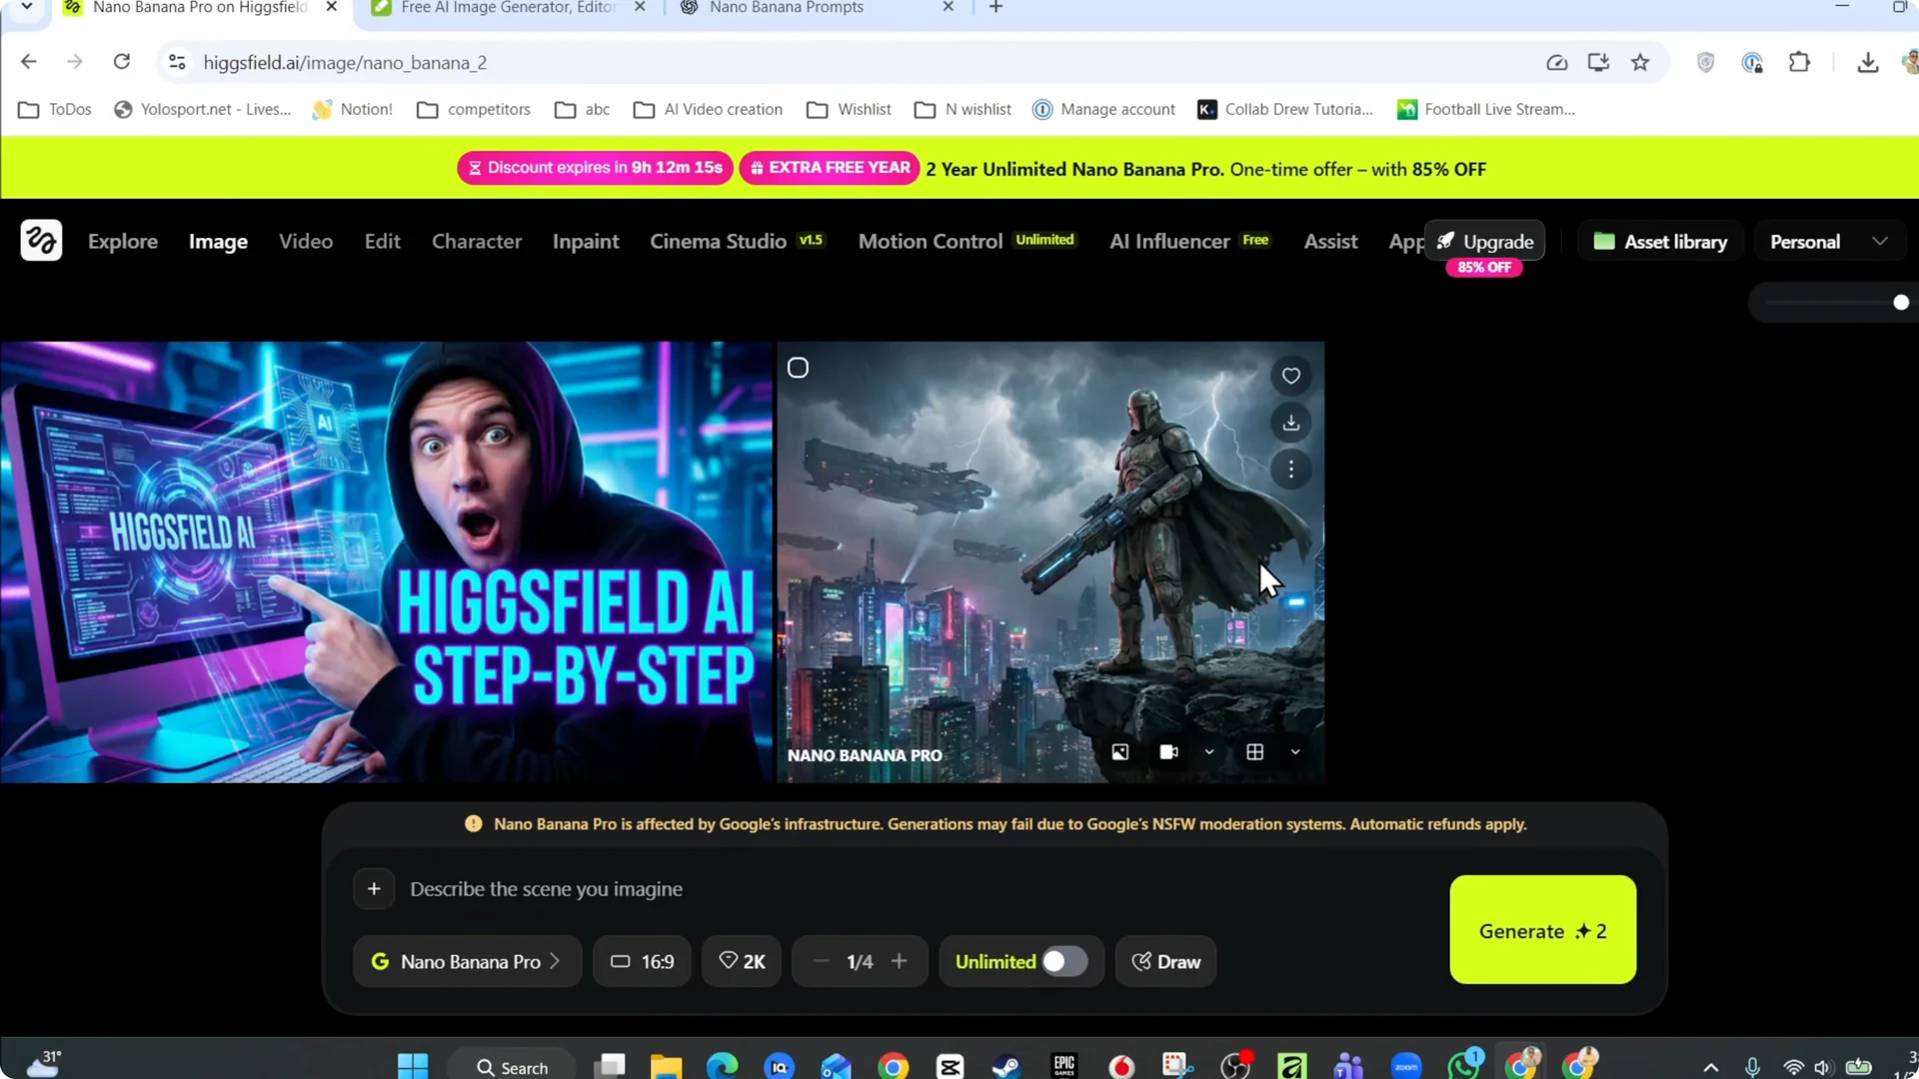Expand the chevron next to the video icon
The image size is (1919, 1079).
pyautogui.click(x=1207, y=752)
